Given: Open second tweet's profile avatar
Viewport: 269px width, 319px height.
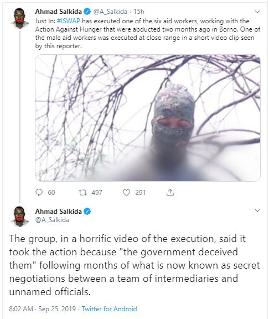Looking at the screenshot, I should (x=19, y=217).
